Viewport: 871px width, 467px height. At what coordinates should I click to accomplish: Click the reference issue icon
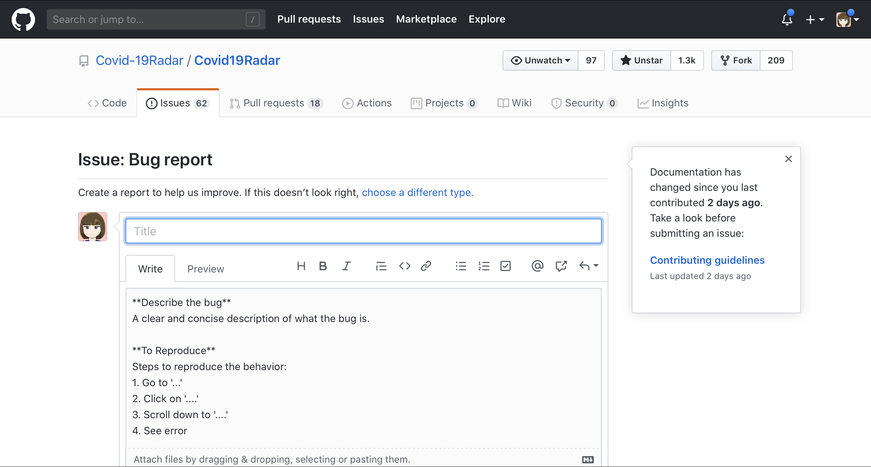click(x=561, y=266)
